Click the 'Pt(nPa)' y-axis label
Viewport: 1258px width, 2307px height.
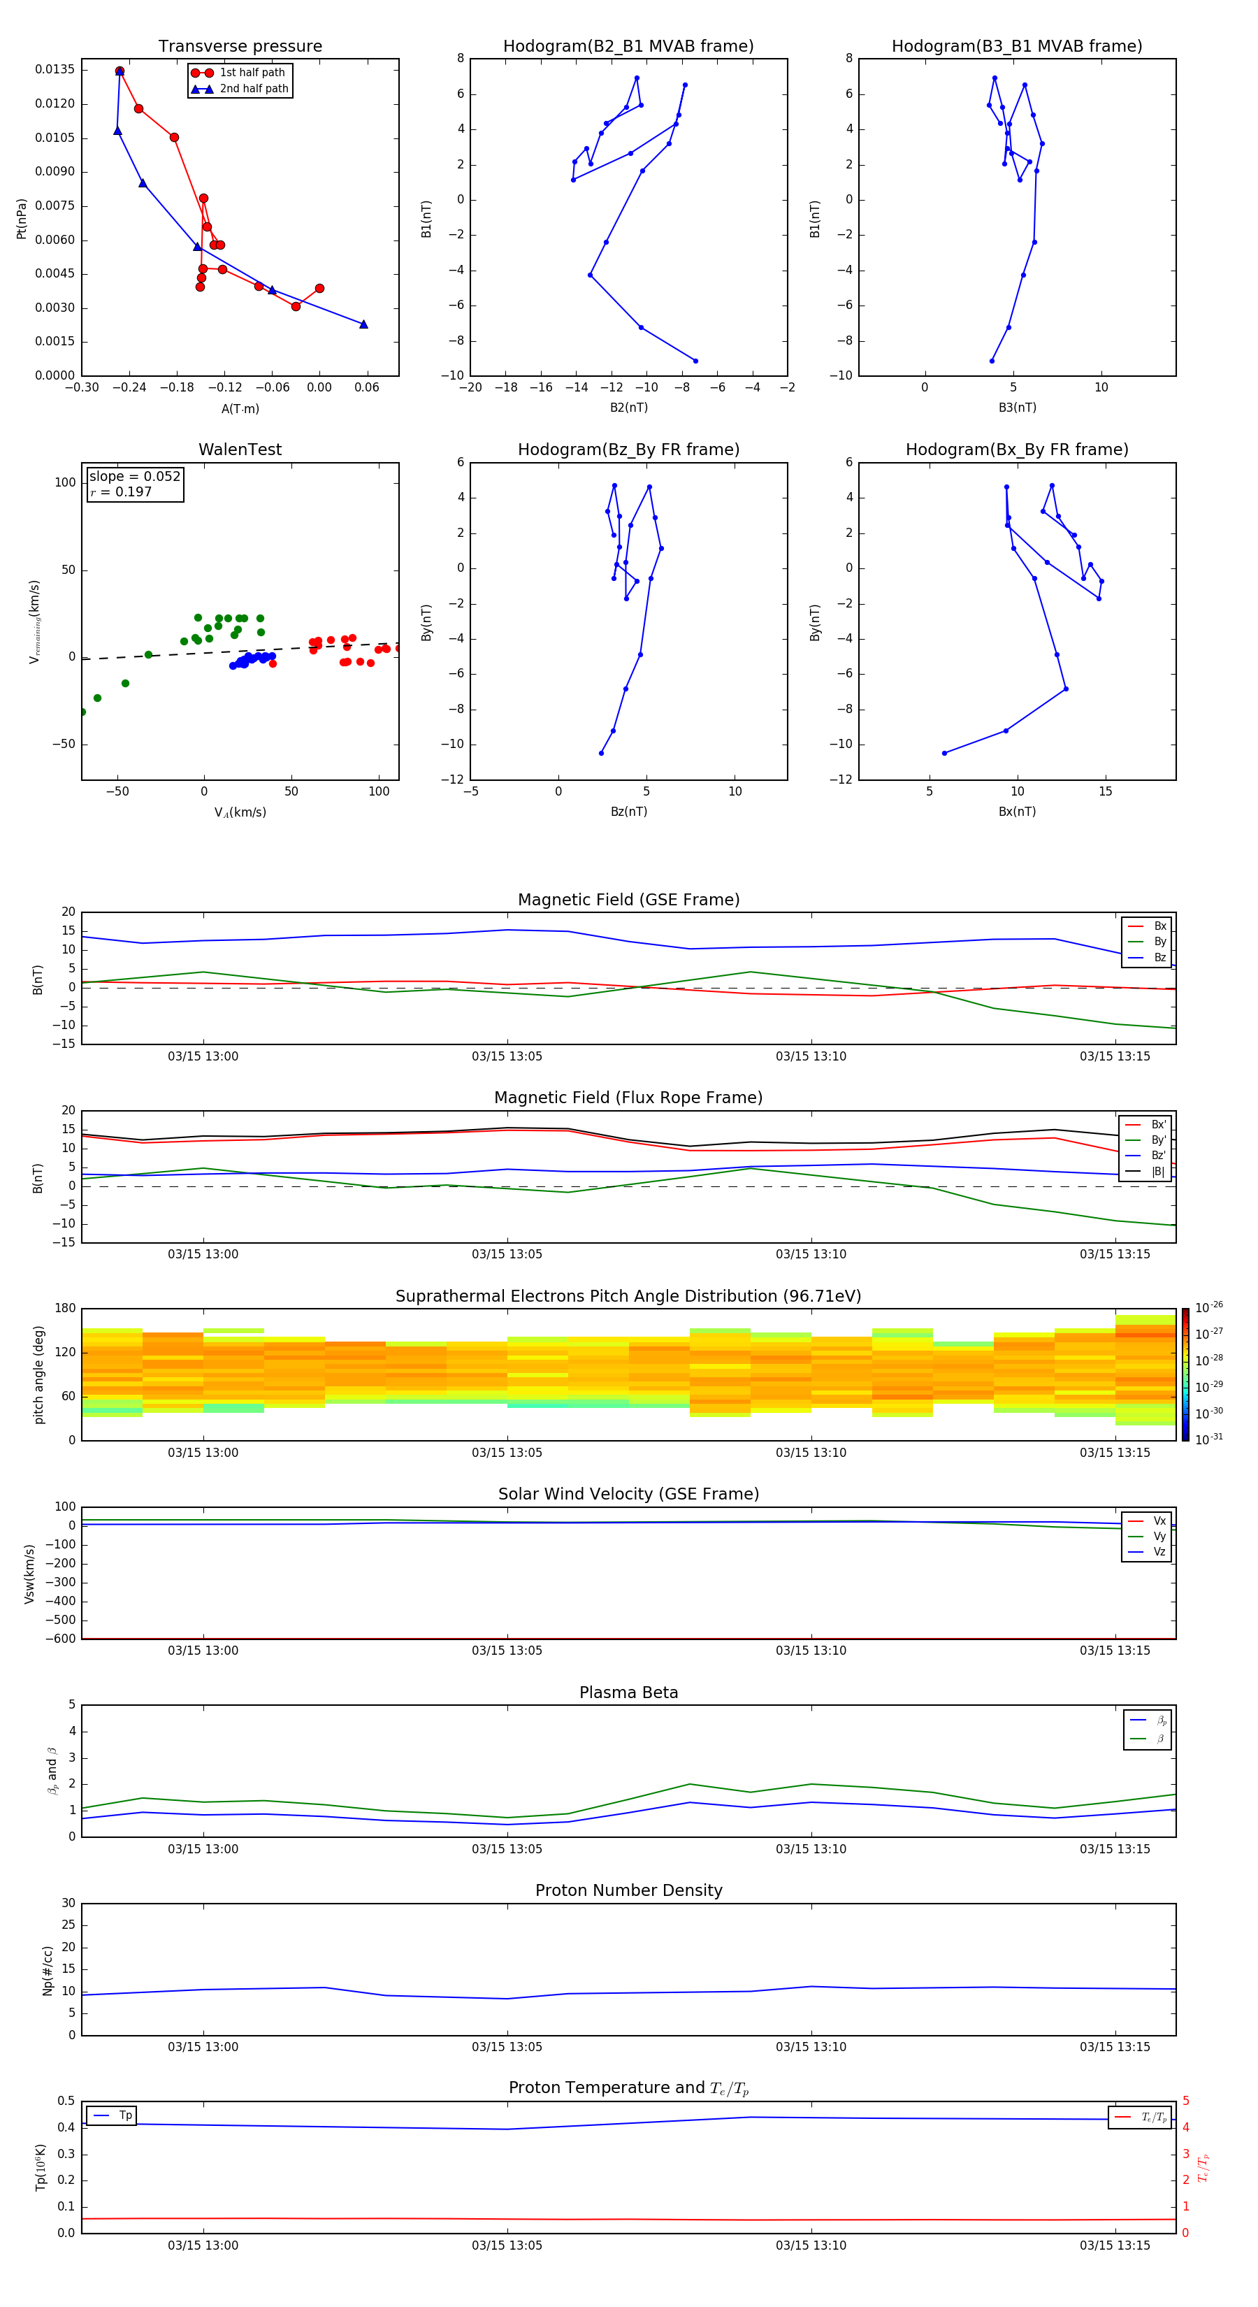(22, 217)
